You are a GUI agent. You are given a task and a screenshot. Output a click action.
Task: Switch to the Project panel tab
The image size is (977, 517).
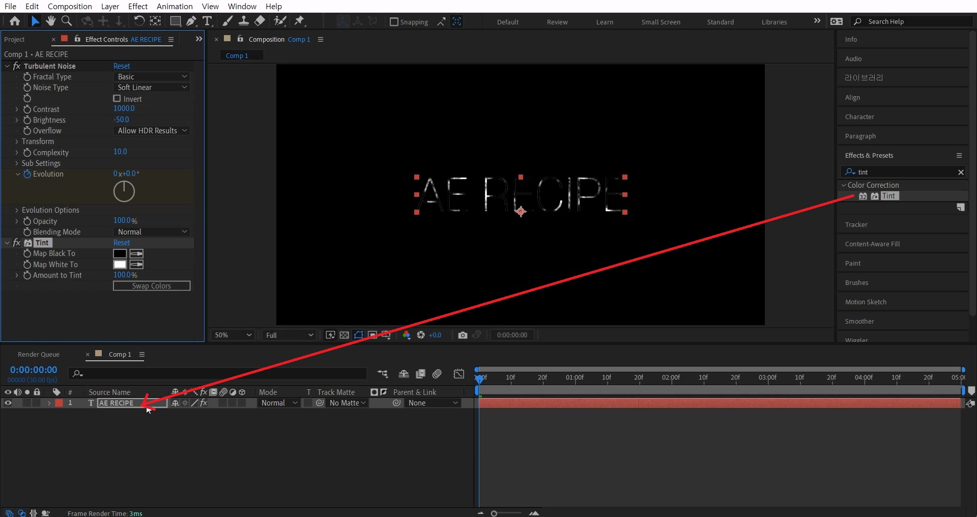coord(14,39)
